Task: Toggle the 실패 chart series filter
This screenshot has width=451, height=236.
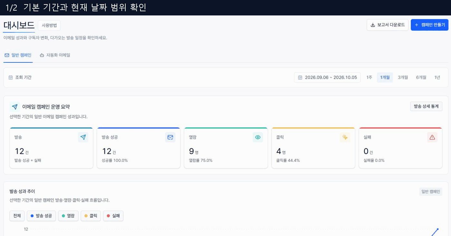Action: [113, 216]
